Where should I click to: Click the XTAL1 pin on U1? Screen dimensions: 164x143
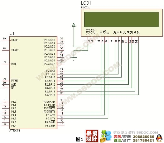click(15, 40)
